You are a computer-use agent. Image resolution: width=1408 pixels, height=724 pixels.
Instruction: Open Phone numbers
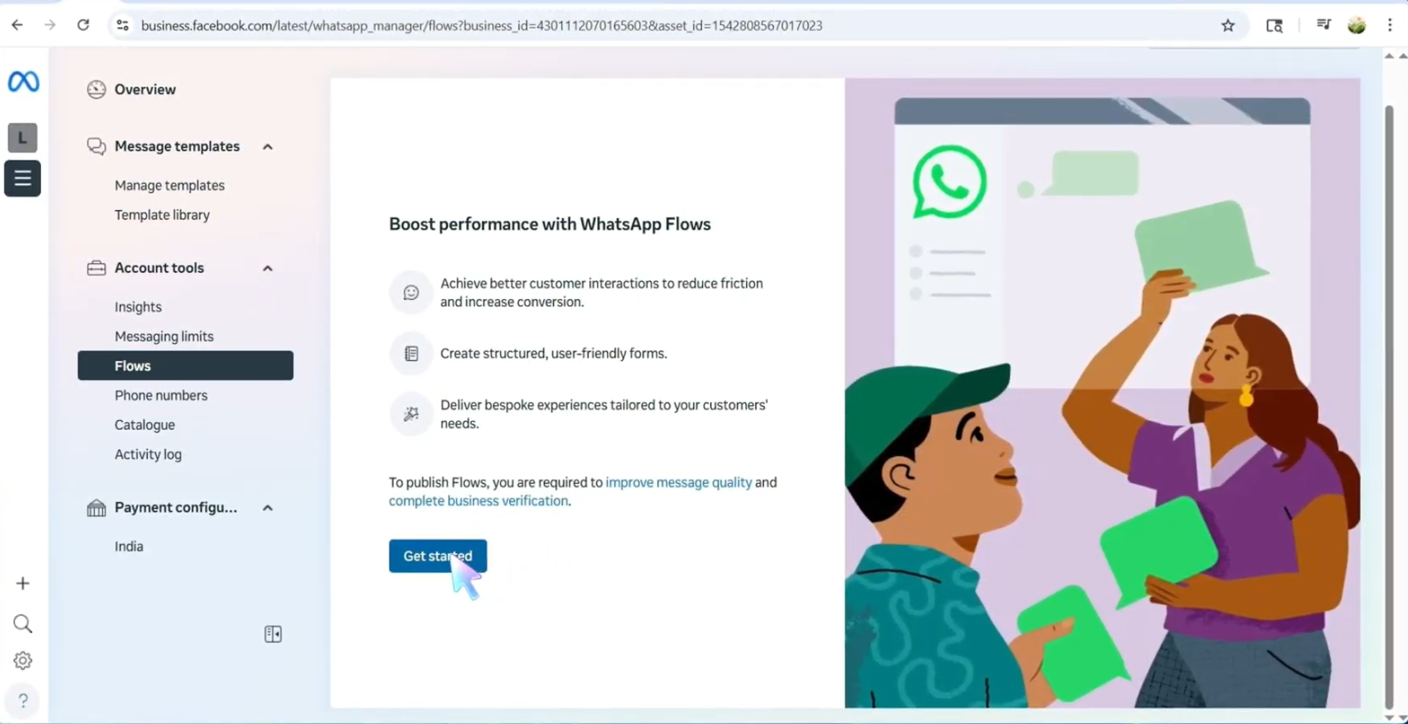pyautogui.click(x=161, y=396)
